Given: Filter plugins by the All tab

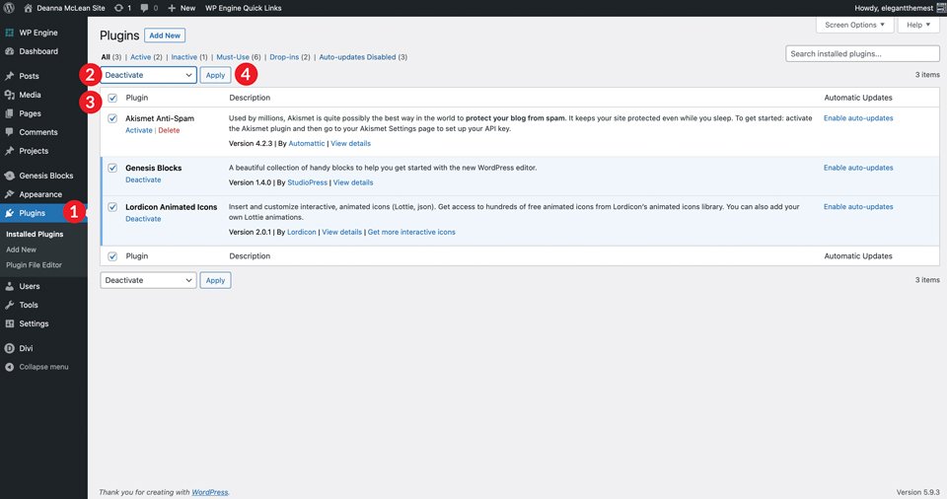Looking at the screenshot, I should [106, 57].
